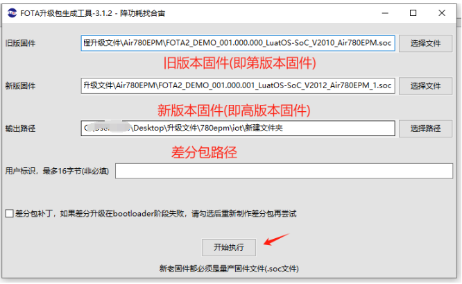Maximize the FOTA tool window
Screen dimensions: 462x284
pos(413,13)
